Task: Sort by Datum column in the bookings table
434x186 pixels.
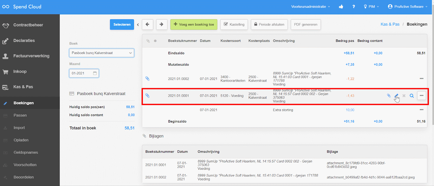Action: (x=205, y=41)
